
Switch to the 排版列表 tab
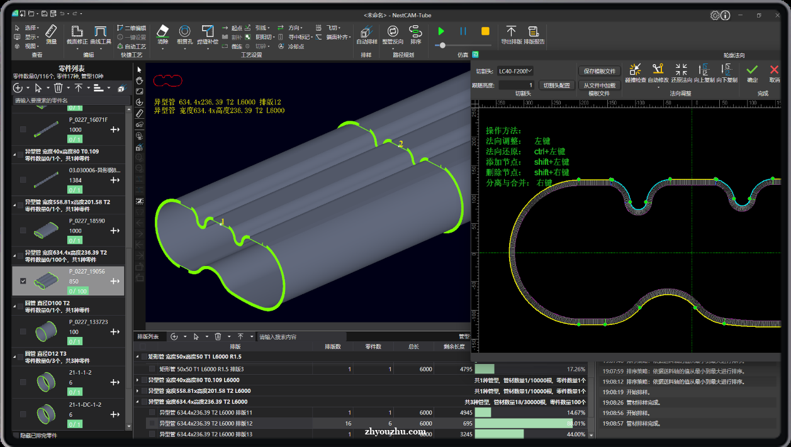(149, 336)
